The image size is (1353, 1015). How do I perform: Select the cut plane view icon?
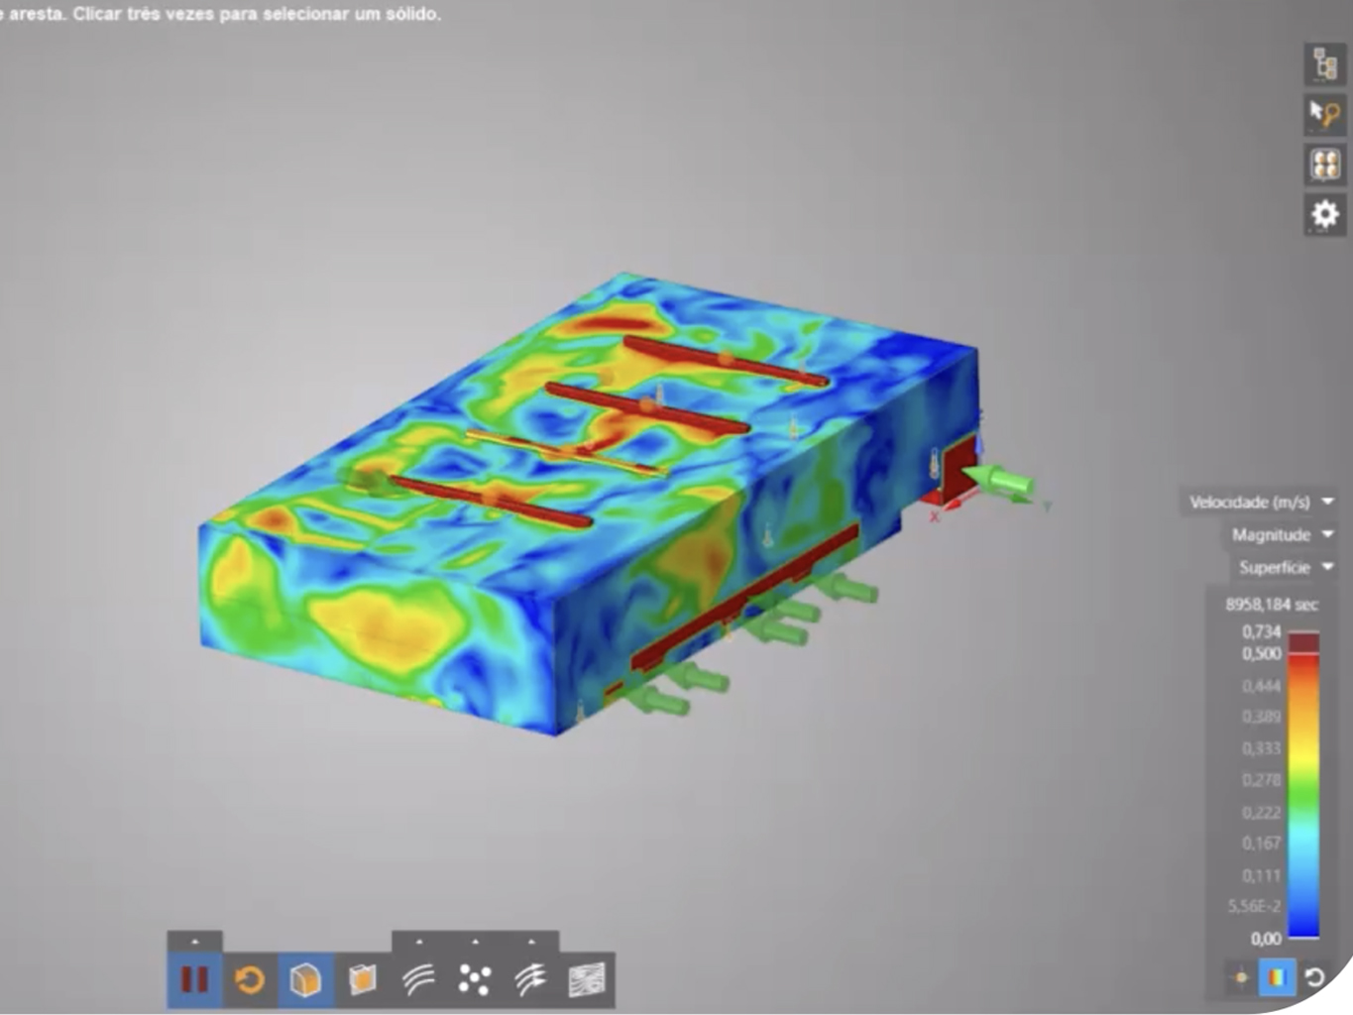(x=363, y=979)
